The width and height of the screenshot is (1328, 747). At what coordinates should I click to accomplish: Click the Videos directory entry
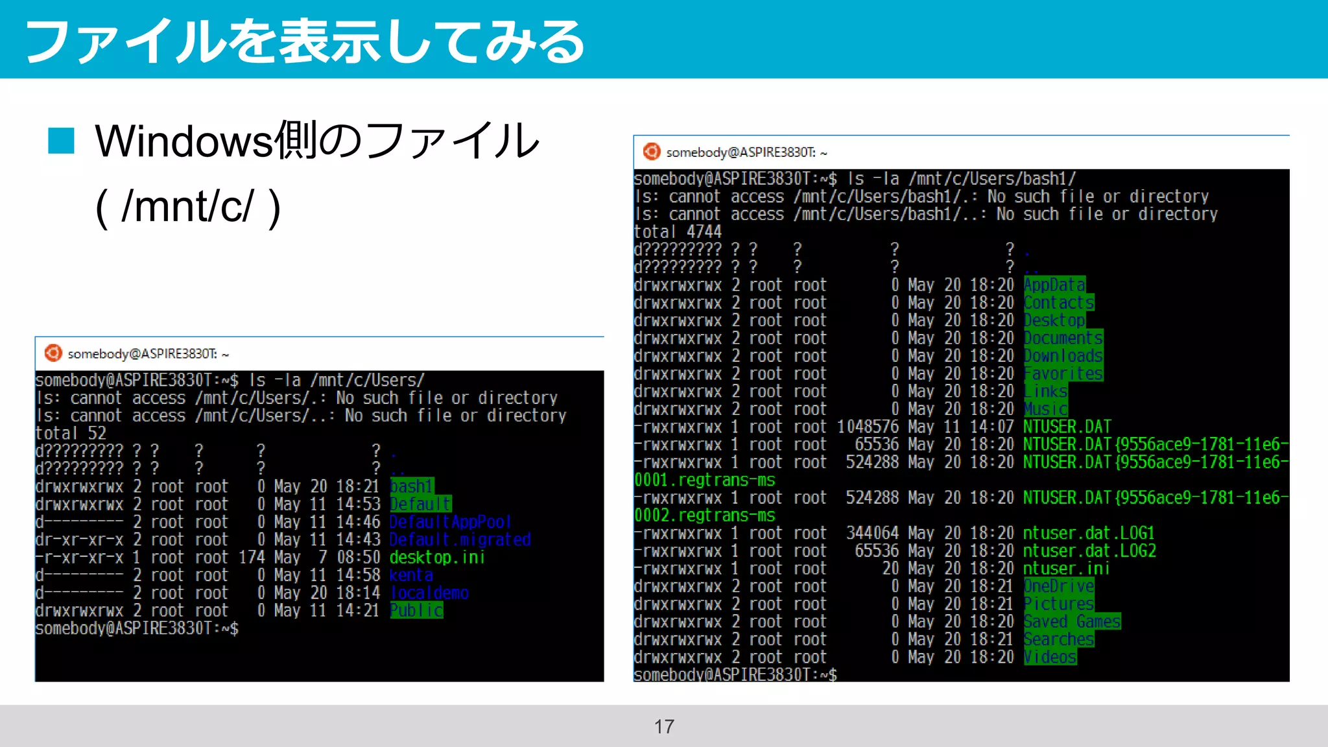[x=1050, y=657]
